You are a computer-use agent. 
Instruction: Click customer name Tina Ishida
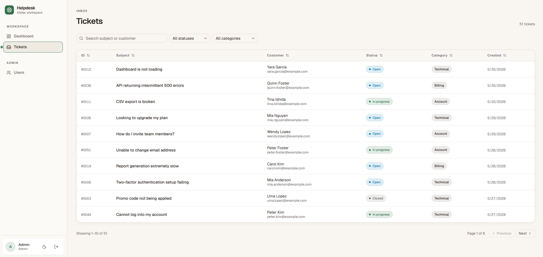click(x=276, y=99)
